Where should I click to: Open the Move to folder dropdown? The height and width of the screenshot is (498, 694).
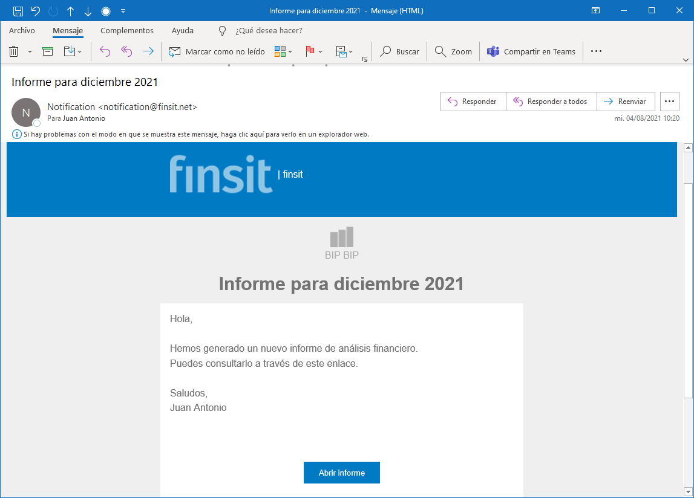73,51
